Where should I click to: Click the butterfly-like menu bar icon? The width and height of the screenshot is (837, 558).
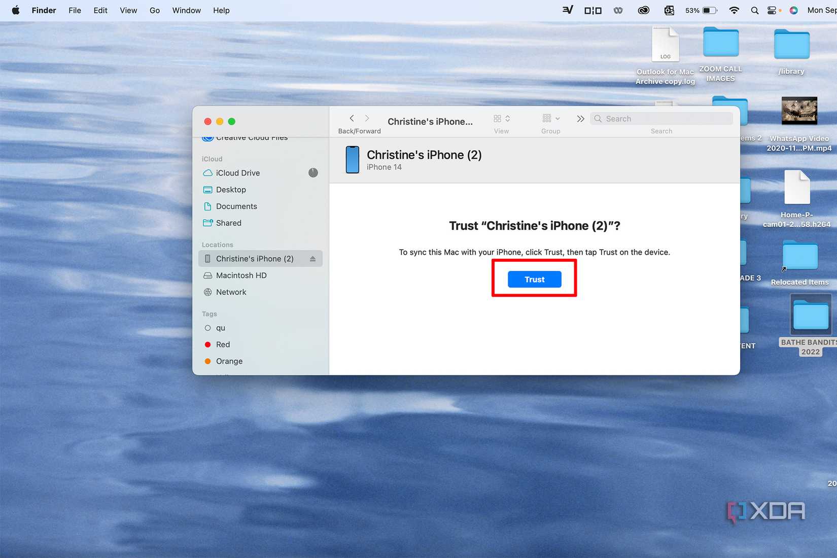click(x=618, y=10)
